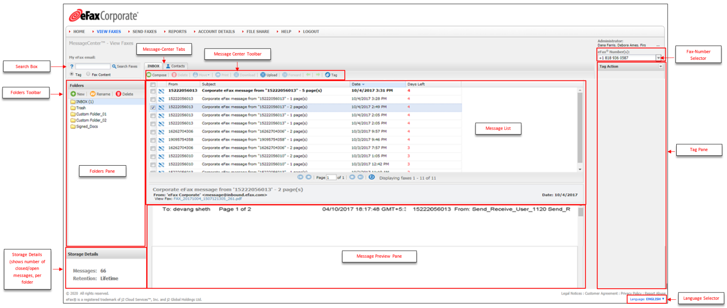Open the Report Abuse link
The height and width of the screenshot is (308, 727).
click(655, 293)
